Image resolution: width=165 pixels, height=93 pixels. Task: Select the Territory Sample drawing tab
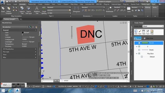pyautogui.click(x=10, y=19)
